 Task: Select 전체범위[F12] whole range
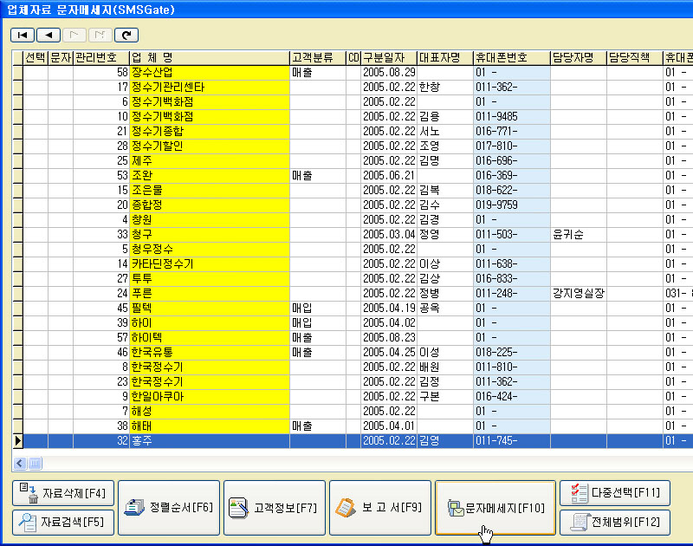[x=615, y=522]
